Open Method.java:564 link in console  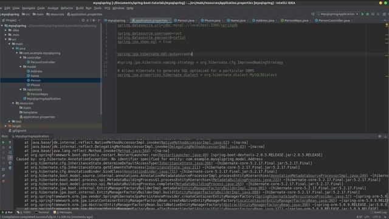tap(134, 151)
